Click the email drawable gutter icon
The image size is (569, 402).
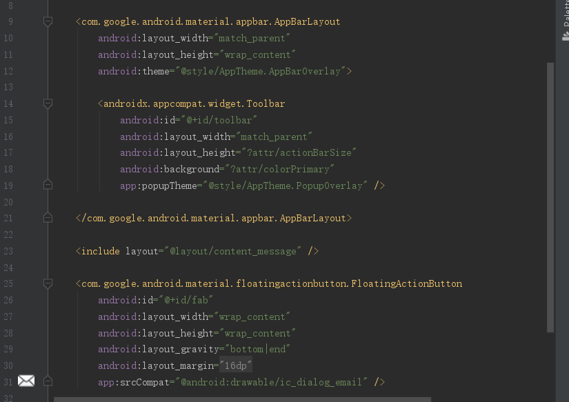tap(26, 381)
